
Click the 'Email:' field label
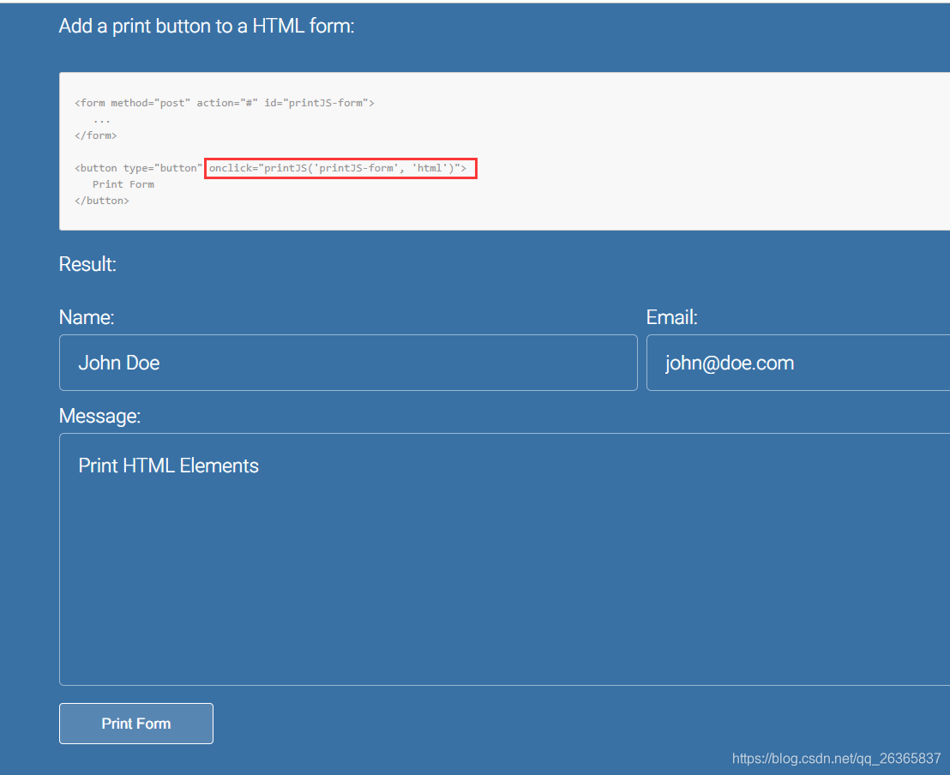[672, 317]
